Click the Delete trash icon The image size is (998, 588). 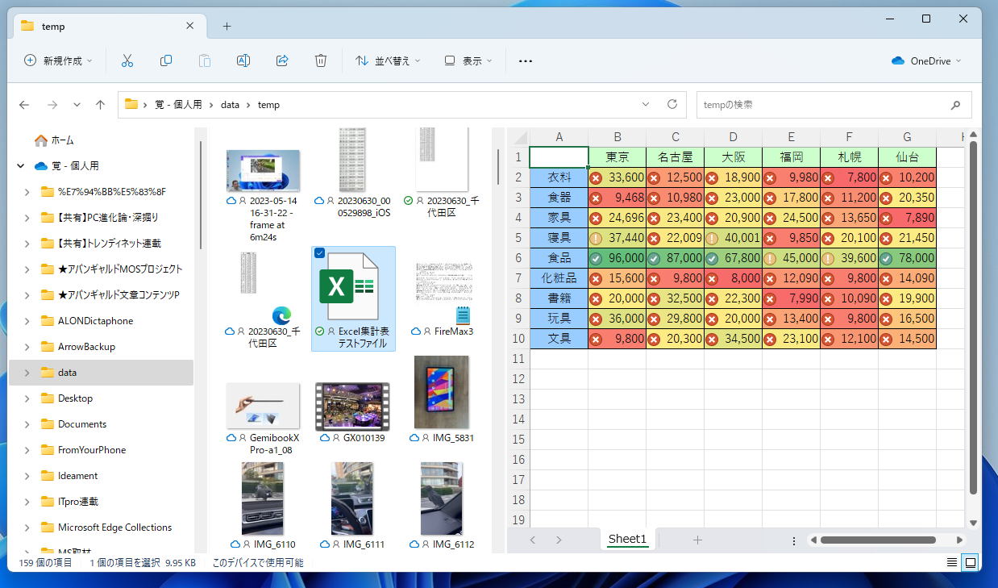coord(321,60)
